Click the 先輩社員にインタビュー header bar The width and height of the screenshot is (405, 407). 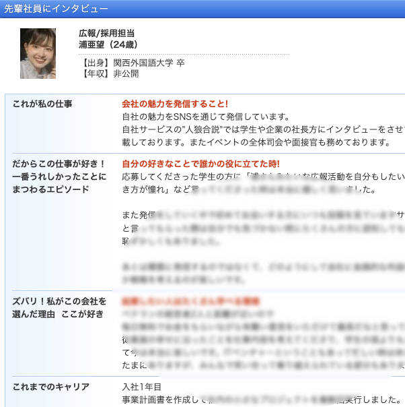(202, 9)
